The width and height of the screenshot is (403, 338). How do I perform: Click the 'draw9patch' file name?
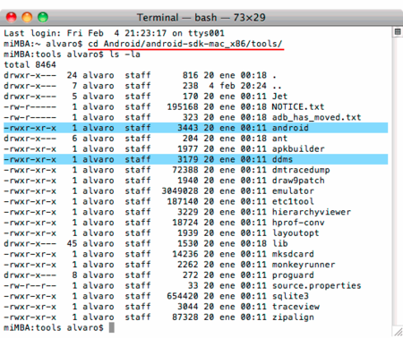pyautogui.click(x=298, y=181)
